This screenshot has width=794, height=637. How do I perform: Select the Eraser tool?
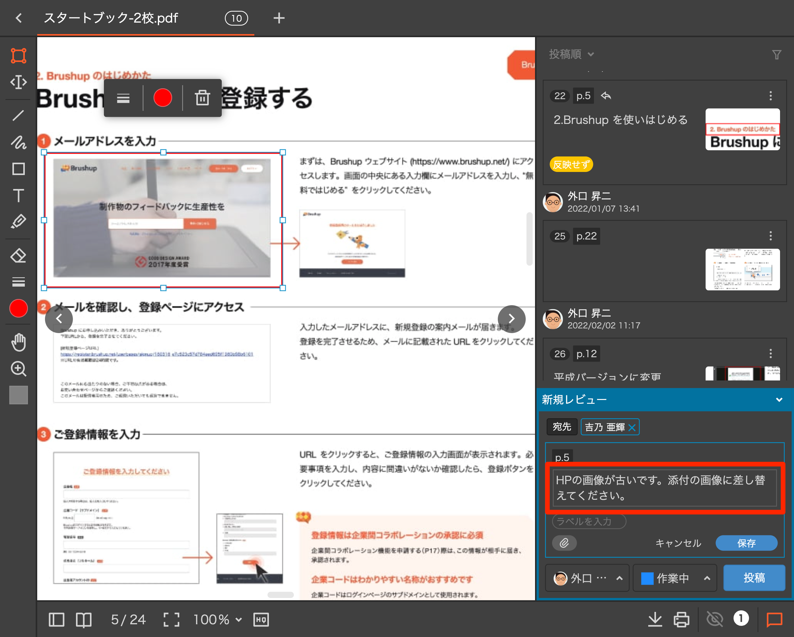click(18, 255)
